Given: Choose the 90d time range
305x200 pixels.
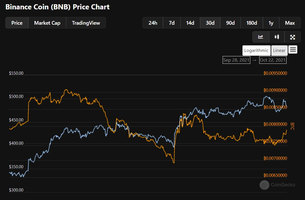Looking at the screenshot, I should 230,23.
